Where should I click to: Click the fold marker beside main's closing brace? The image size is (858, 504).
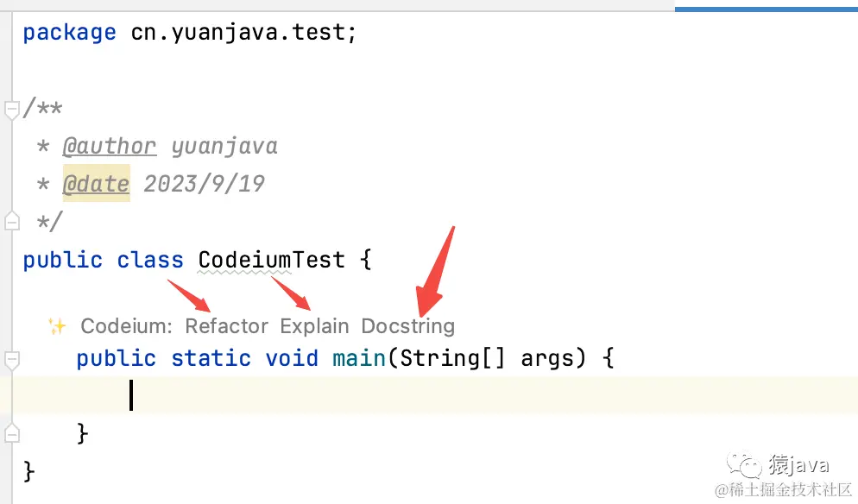click(x=11, y=432)
